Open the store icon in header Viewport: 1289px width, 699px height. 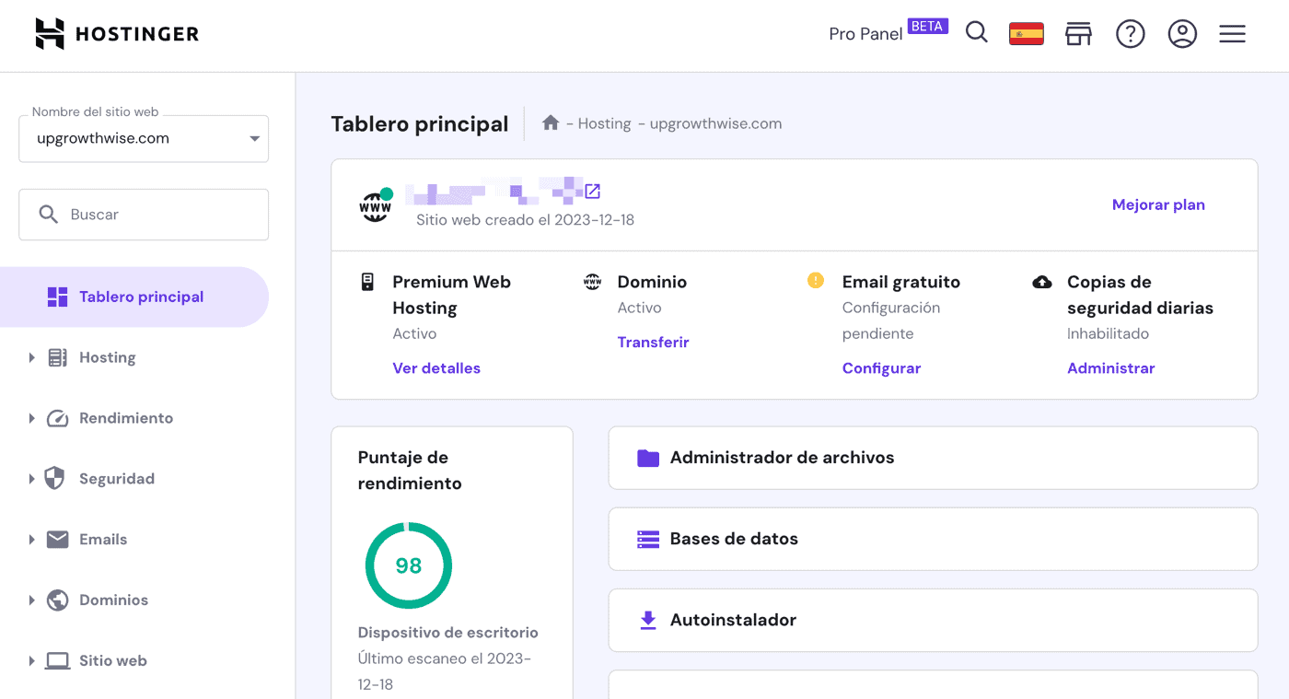tap(1078, 34)
